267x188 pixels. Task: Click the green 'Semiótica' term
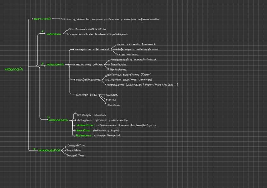pos(83,130)
